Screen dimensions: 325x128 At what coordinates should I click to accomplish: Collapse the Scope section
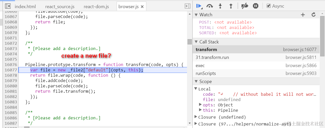pyautogui.click(x=196, y=82)
